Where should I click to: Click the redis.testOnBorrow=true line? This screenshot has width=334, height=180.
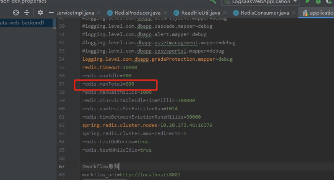tap(115, 142)
